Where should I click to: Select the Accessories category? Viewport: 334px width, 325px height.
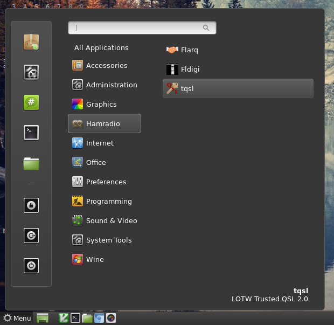106,66
